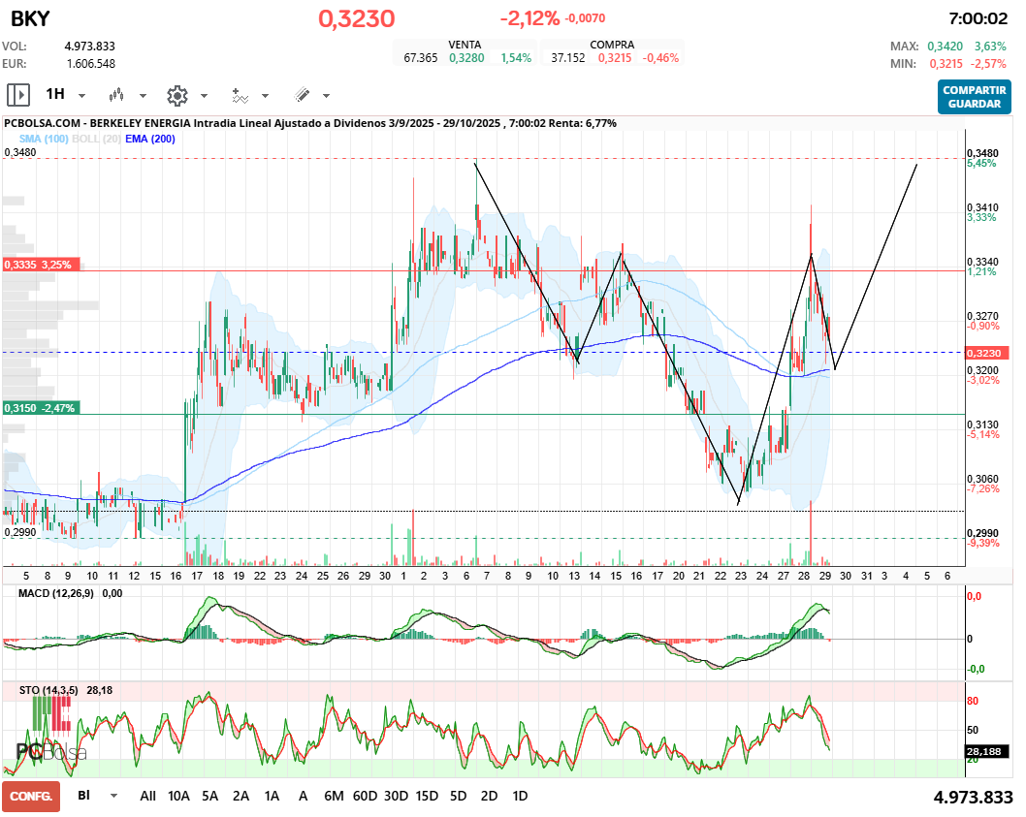Open the chart type candlestick icon
The image size is (1026, 817).
coord(116,96)
